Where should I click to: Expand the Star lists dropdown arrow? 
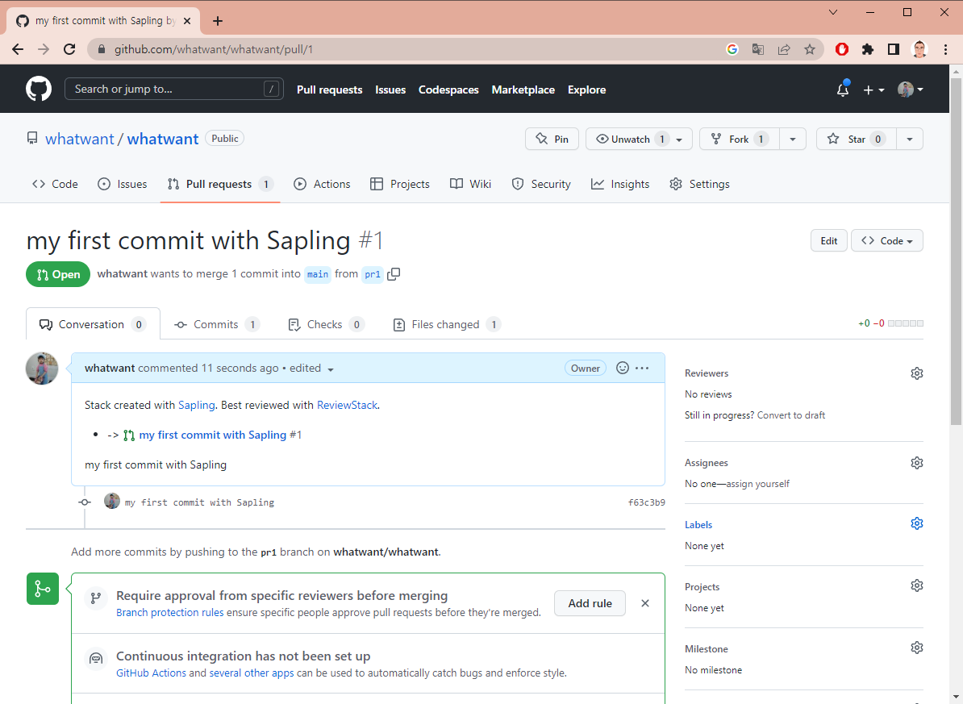click(910, 140)
